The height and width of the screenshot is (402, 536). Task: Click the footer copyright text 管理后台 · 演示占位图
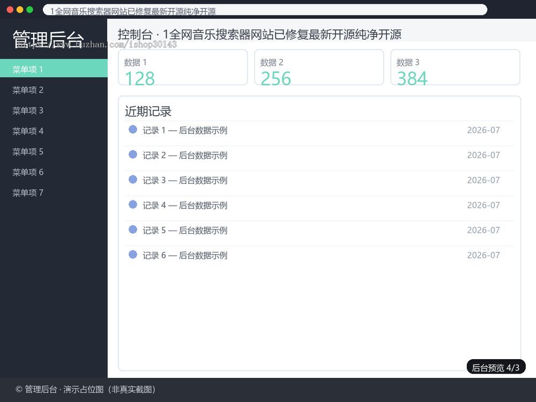(x=85, y=389)
